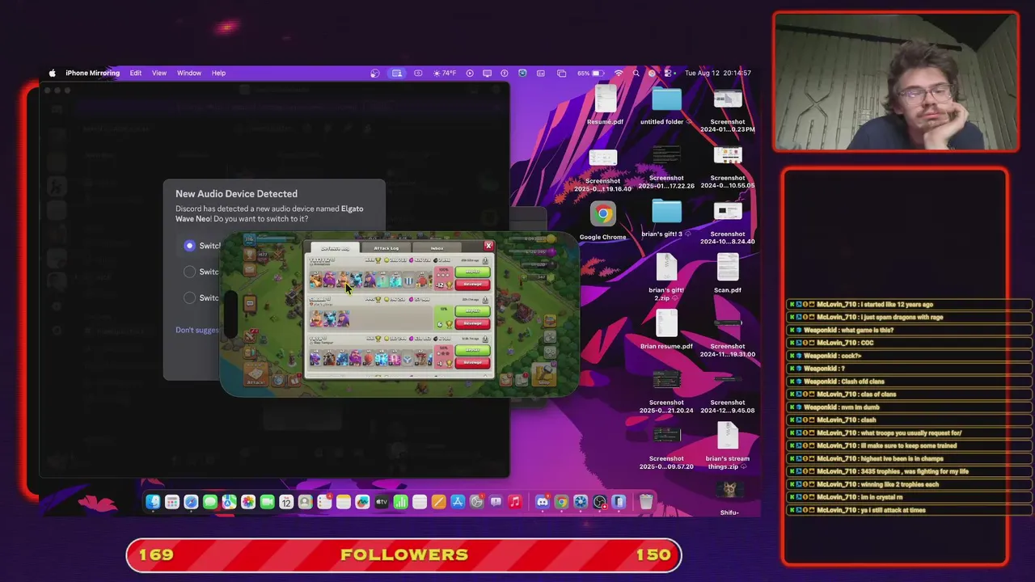Tap Revenge on the 6 trophy defense
The image size is (1035, 582).
[472, 323]
